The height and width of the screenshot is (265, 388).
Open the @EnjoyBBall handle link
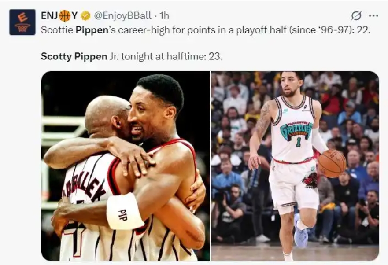(x=122, y=16)
